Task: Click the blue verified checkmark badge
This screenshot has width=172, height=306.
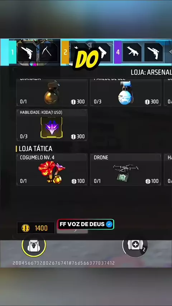Action: click(109, 224)
